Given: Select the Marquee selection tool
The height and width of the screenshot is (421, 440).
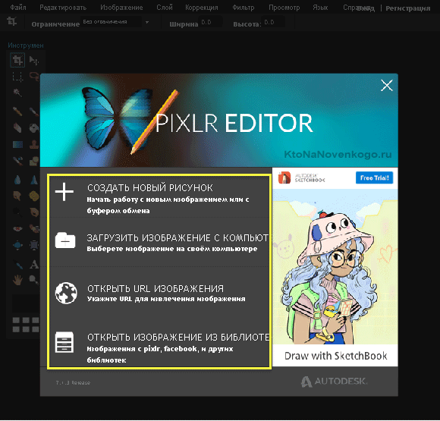Looking at the screenshot, I should point(17,77).
